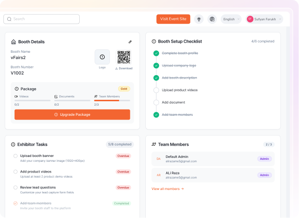This screenshot has height=218, width=299.
Task: Click the Team Members people icon heading
Action: [x=154, y=144]
